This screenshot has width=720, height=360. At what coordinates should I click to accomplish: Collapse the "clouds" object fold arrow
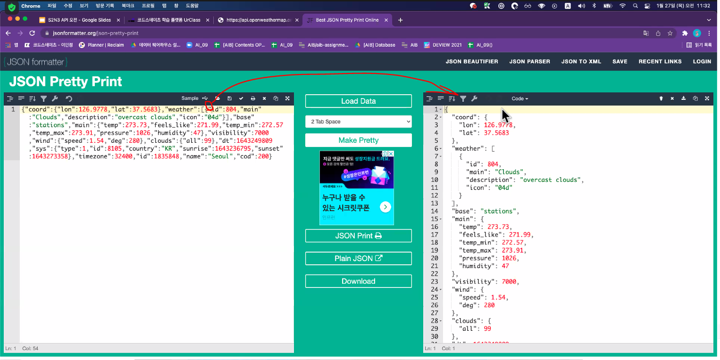click(x=441, y=321)
